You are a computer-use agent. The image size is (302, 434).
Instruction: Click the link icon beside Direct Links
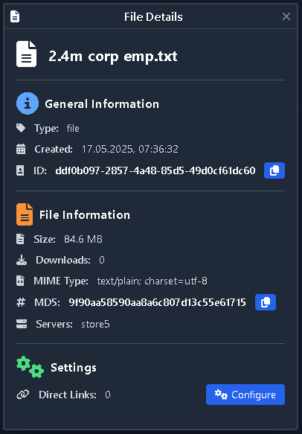(x=22, y=395)
